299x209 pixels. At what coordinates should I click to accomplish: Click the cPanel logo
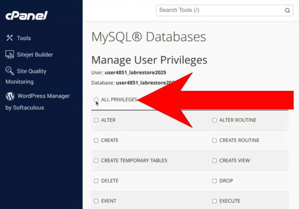pyautogui.click(x=27, y=16)
